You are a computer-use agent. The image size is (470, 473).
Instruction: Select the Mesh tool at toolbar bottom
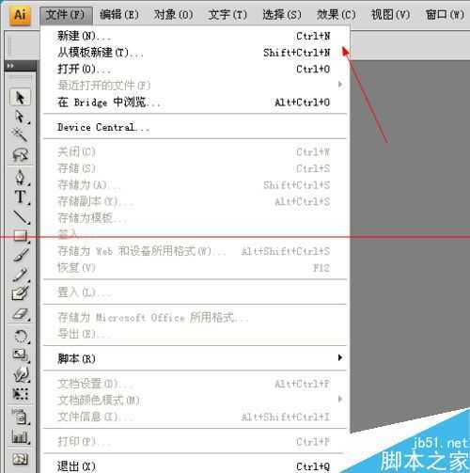point(20,459)
